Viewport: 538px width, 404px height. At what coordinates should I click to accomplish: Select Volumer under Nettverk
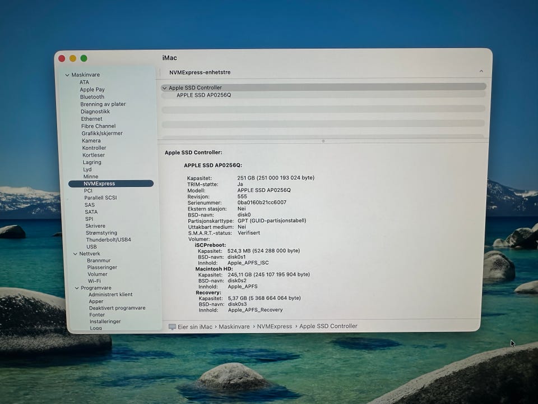97,274
